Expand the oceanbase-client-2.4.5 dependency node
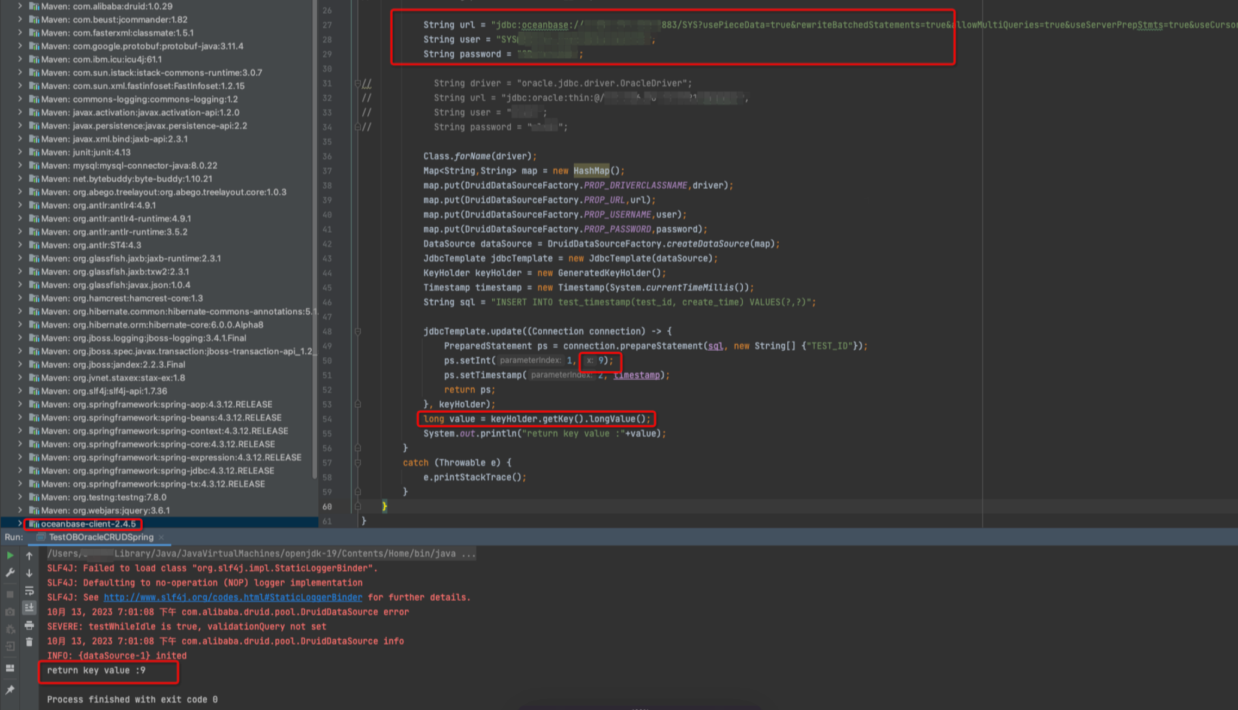This screenshot has height=710, width=1238. [x=20, y=524]
